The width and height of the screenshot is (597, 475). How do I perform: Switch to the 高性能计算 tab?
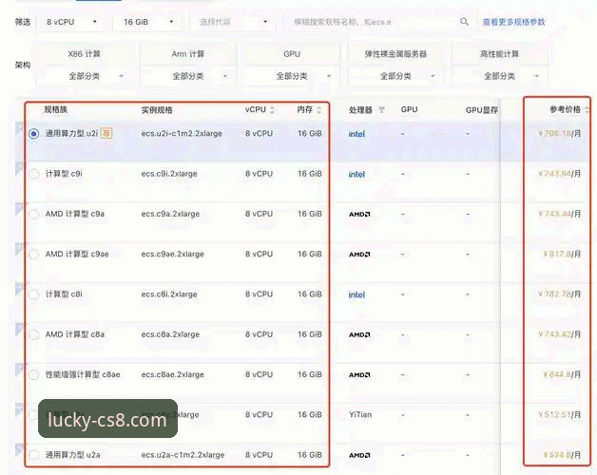coord(499,54)
